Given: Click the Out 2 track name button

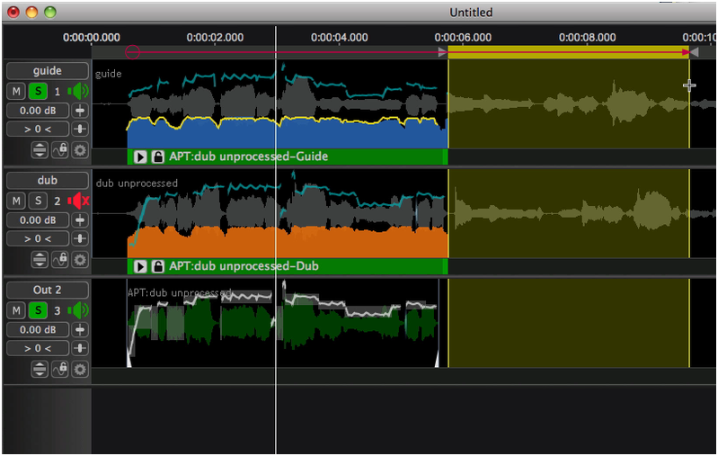Looking at the screenshot, I should click(x=47, y=291).
